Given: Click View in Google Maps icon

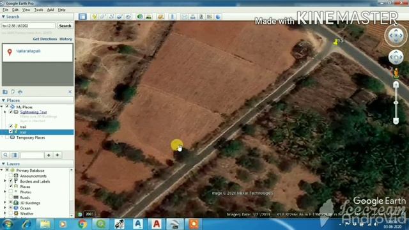Looking at the screenshot, I should 210,17.
